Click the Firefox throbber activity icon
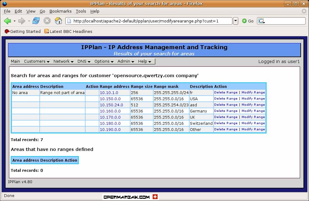309x201 pixels. (304, 11)
